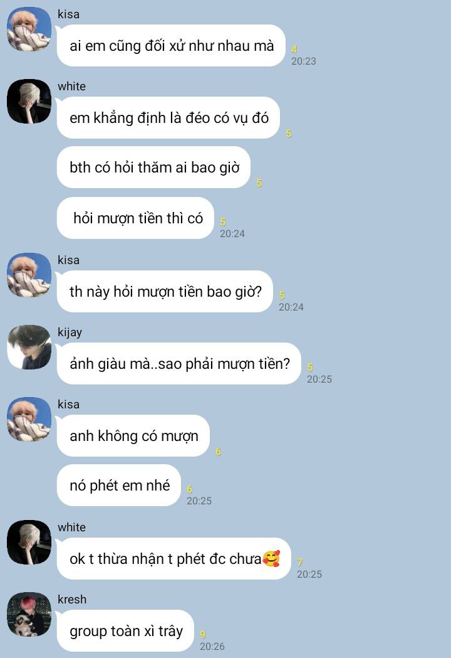The image size is (451, 658).
Task: Tap white's avatar beside 'ok t thừa nhận' message
Action: coord(29,543)
